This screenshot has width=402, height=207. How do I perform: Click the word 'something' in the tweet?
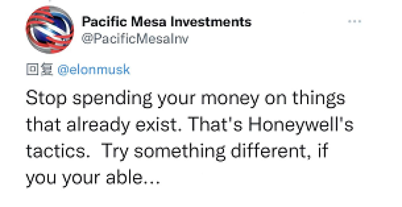pyautogui.click(x=180, y=151)
